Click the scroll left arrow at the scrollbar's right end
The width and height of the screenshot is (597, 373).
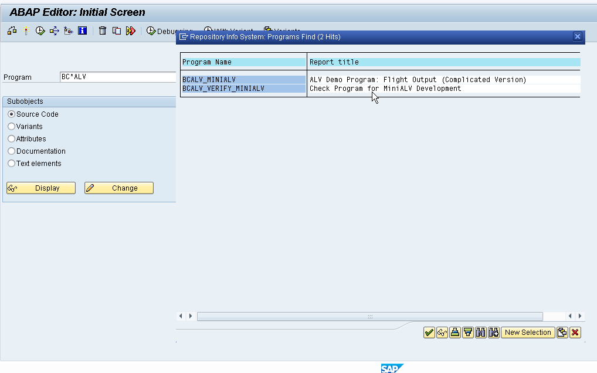tap(570, 316)
